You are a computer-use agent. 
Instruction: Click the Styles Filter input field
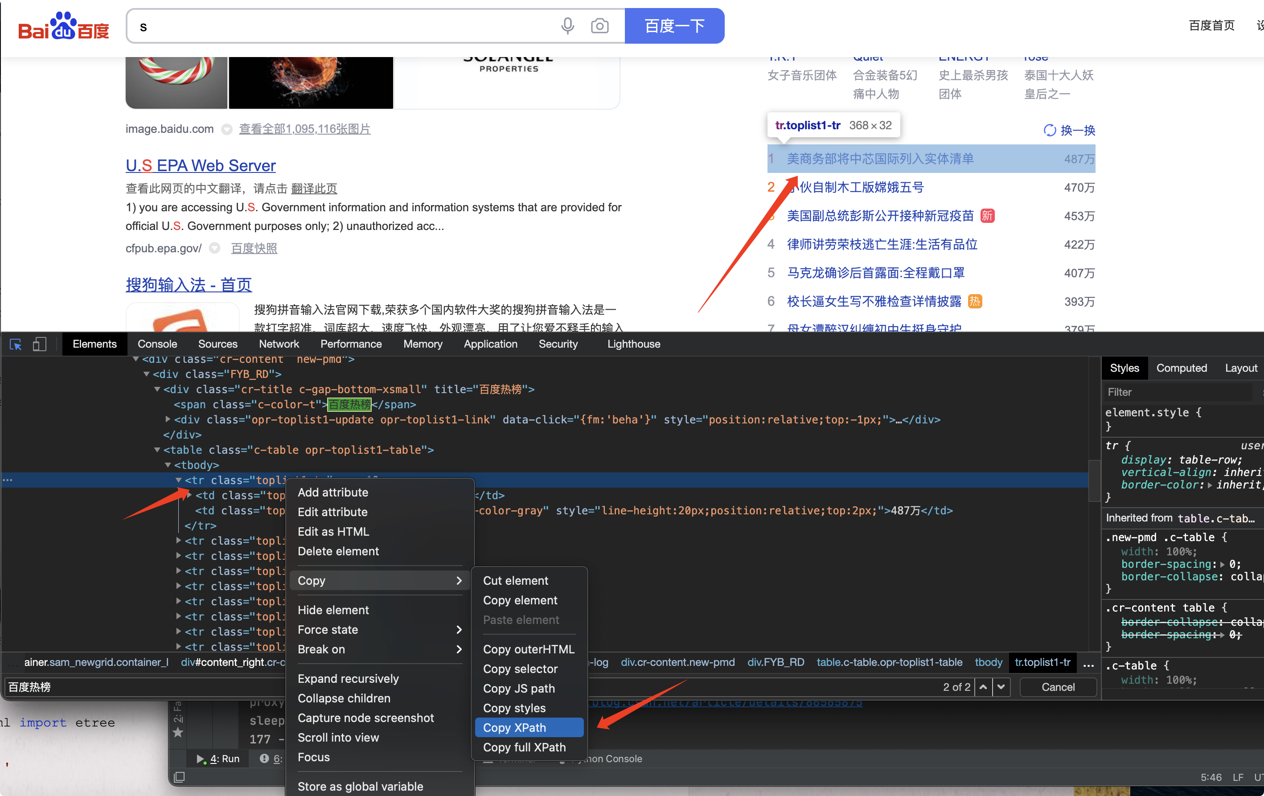pos(1176,392)
